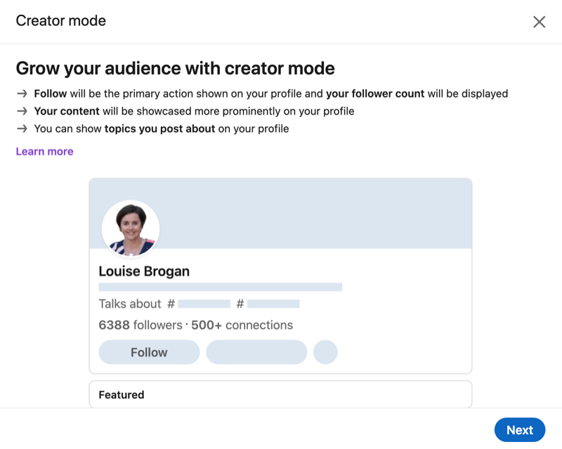Click the round placeholder button beside Follow

point(325,352)
